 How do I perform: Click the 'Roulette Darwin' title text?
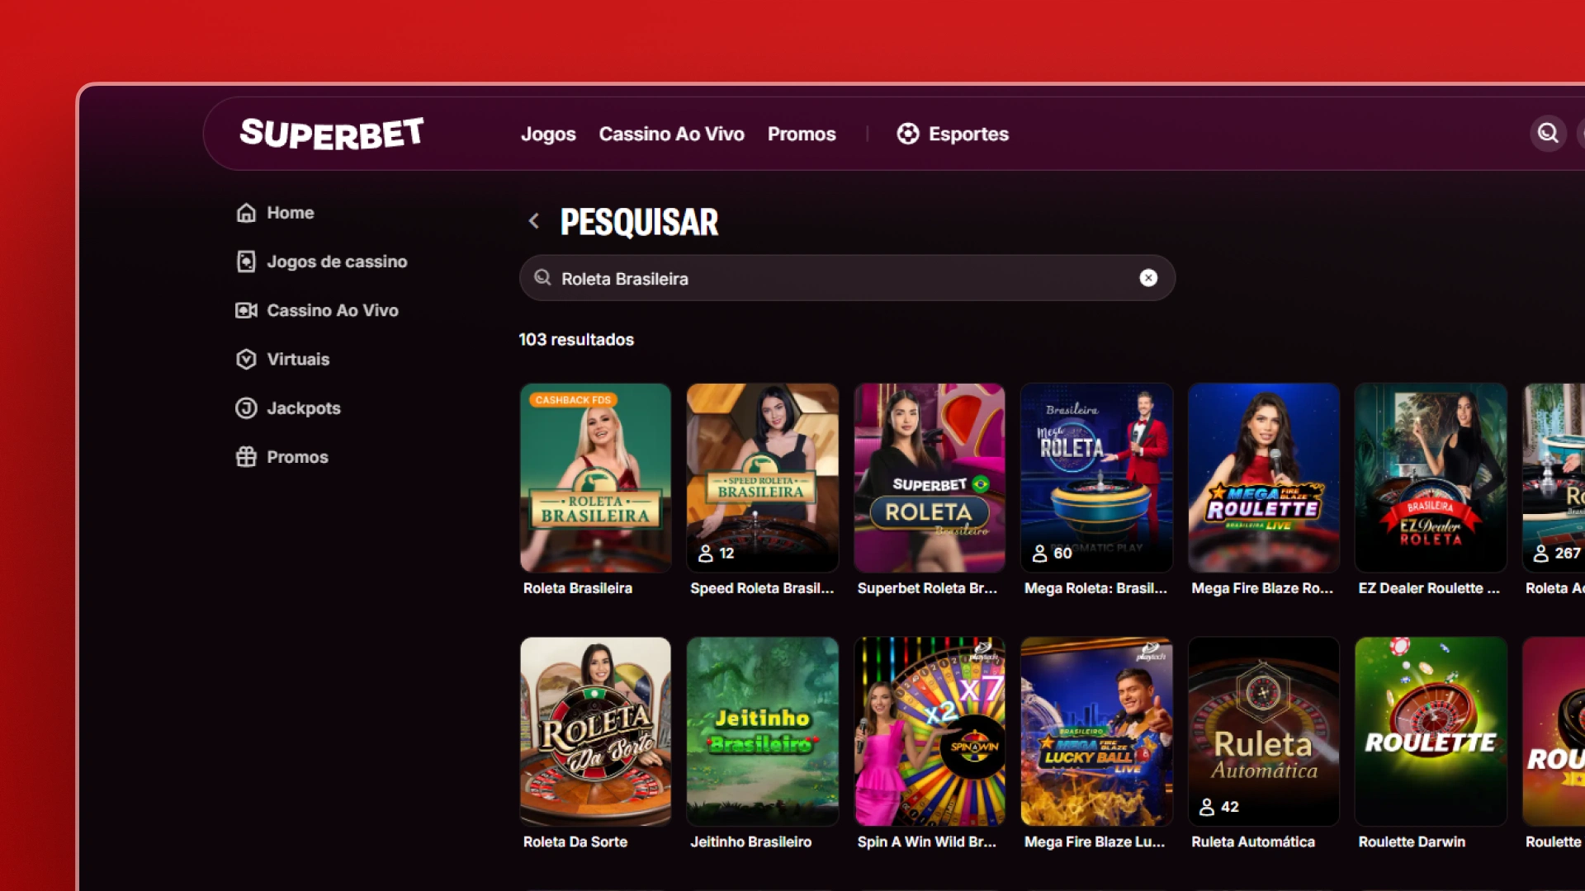[x=1412, y=842]
